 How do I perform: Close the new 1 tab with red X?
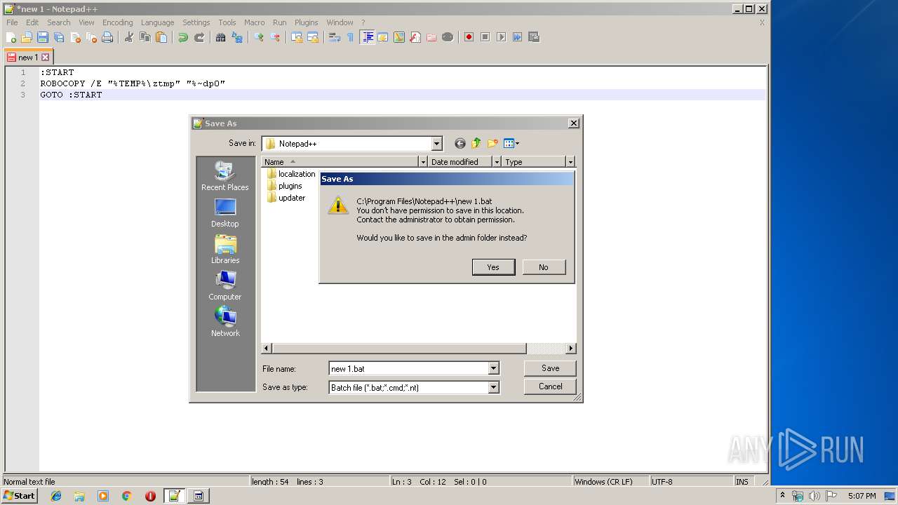[46, 58]
